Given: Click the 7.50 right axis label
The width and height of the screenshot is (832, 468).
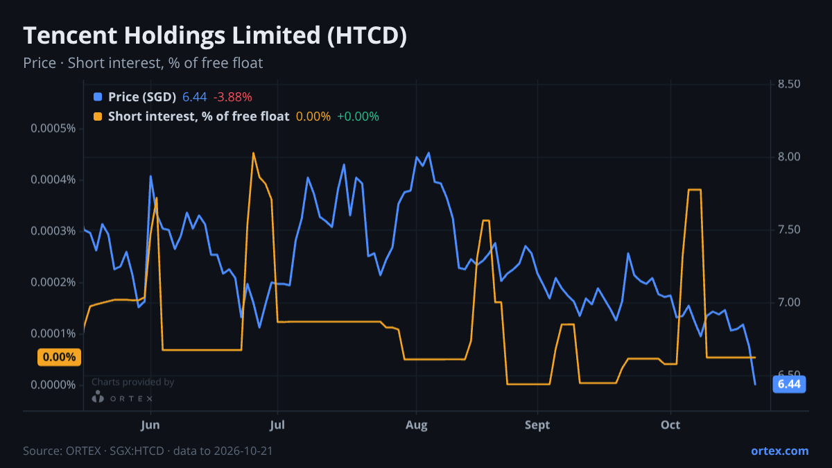Looking at the screenshot, I should 789,229.
